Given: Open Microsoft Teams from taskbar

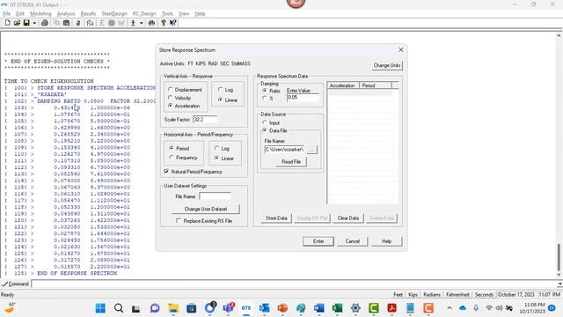Looking at the screenshot, I should tap(228, 308).
